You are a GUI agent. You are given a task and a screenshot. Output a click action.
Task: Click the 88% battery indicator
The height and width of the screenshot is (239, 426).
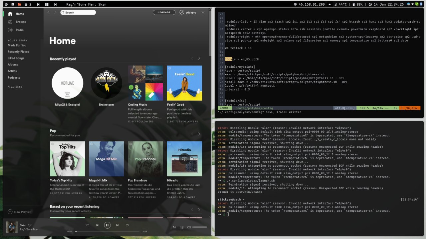[x=357, y=4]
